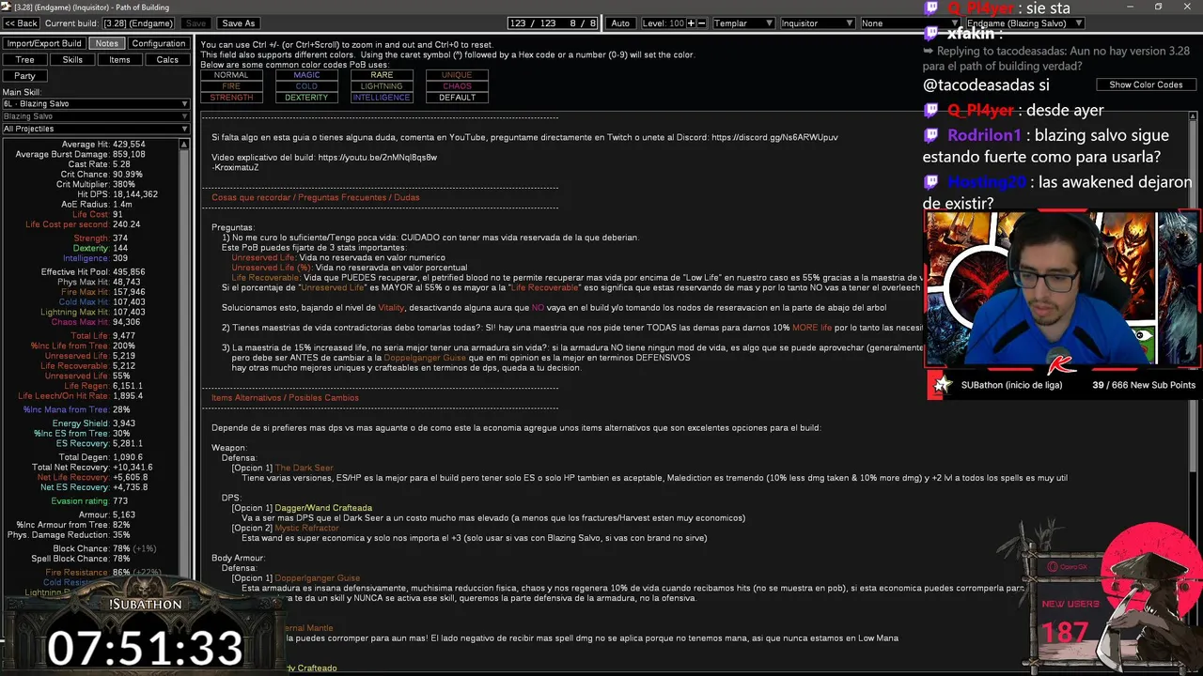Insert the NORMAL color code
1203x676 pixels.
pyautogui.click(x=231, y=75)
